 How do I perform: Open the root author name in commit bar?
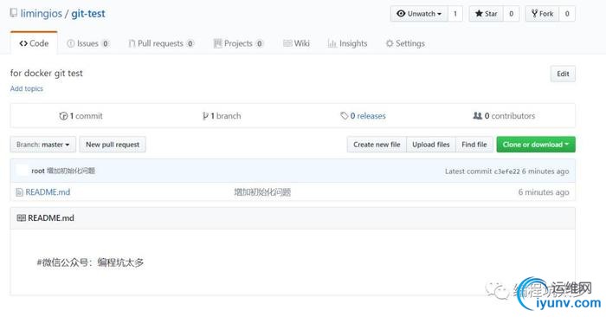(38, 171)
